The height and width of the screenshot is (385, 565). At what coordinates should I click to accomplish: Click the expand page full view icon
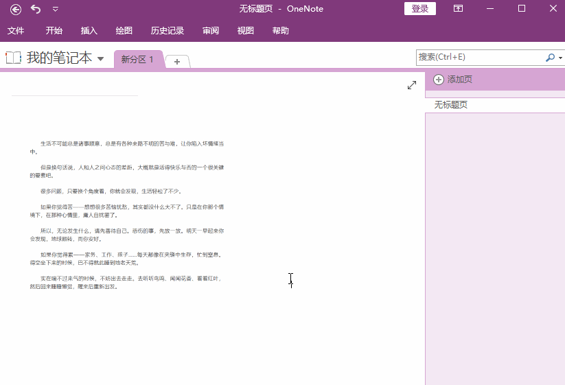click(x=412, y=85)
